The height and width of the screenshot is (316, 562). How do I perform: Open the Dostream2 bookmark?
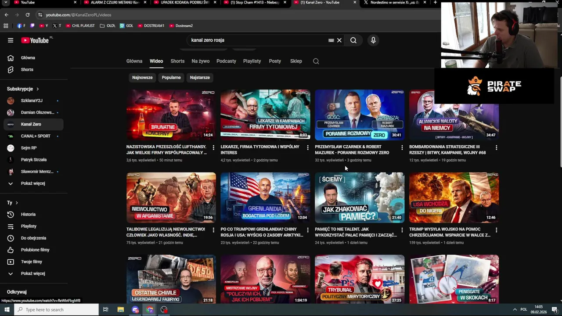tap(181, 25)
